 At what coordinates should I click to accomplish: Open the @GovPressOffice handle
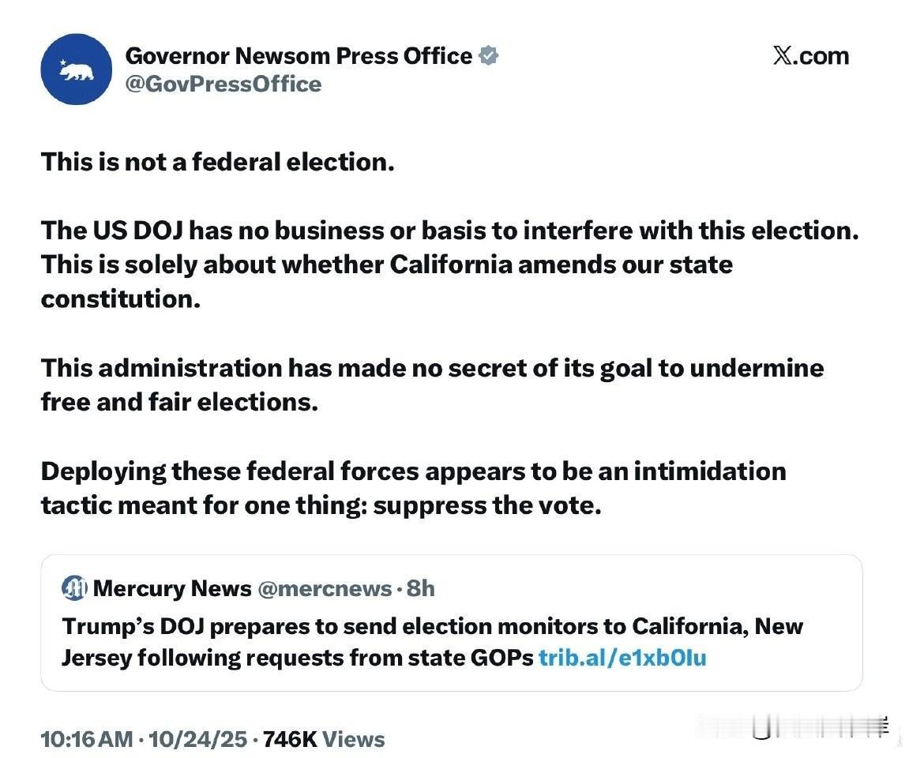coord(223,84)
